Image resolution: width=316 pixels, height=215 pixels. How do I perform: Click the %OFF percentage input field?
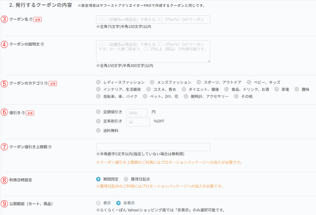pyautogui.click(x=138, y=123)
